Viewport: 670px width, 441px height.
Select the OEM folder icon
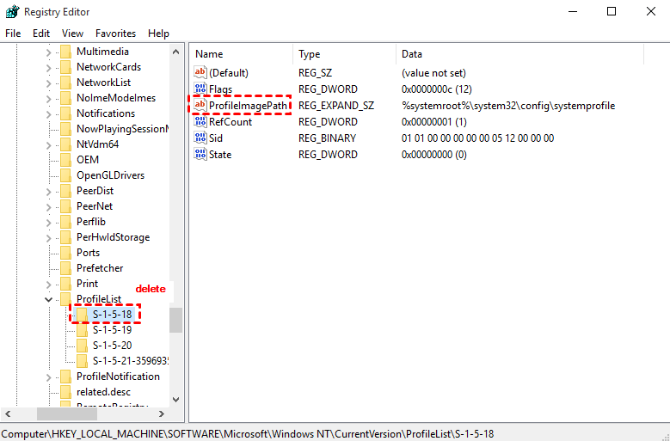pos(66,160)
